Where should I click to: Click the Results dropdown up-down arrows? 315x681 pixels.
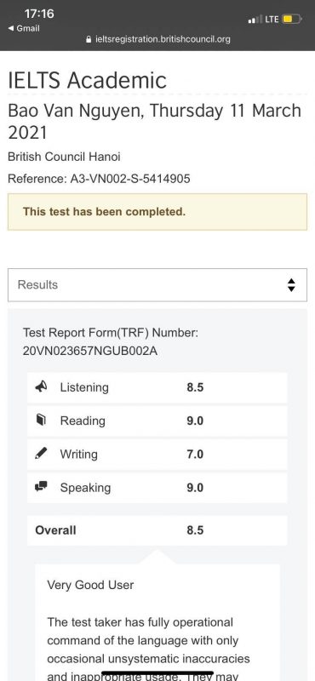[x=291, y=285]
